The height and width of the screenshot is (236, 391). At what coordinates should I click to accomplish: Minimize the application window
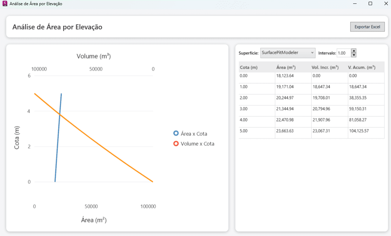click(355, 3)
